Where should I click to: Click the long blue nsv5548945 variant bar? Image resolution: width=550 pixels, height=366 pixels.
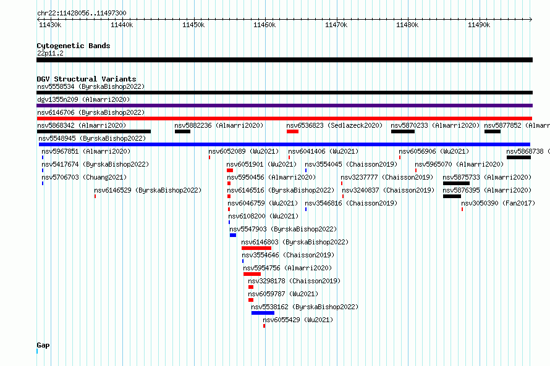tap(284, 144)
